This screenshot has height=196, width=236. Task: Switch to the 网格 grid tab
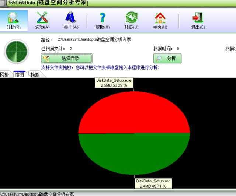[4, 74]
